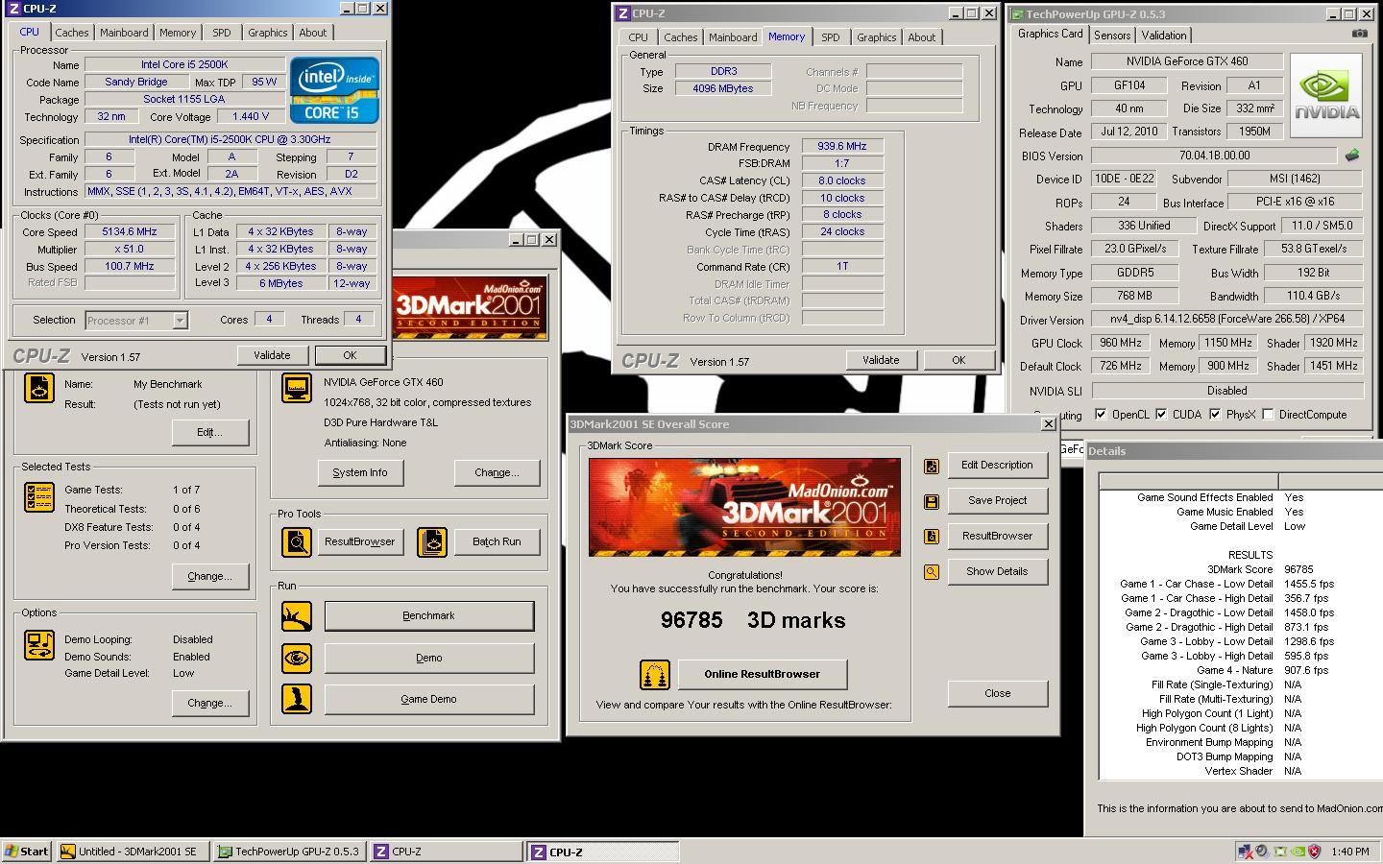Click Change... under Options section

(209, 703)
